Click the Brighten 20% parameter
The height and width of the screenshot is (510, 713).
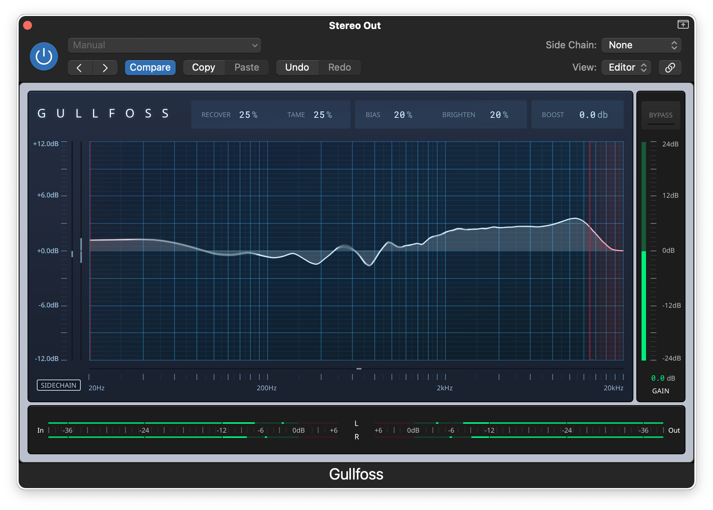(x=499, y=115)
